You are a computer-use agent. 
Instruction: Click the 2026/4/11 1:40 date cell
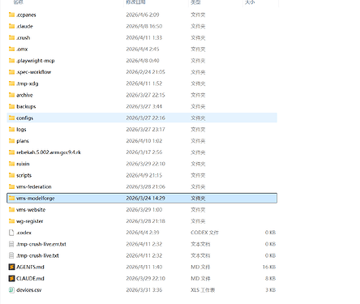tap(144, 268)
